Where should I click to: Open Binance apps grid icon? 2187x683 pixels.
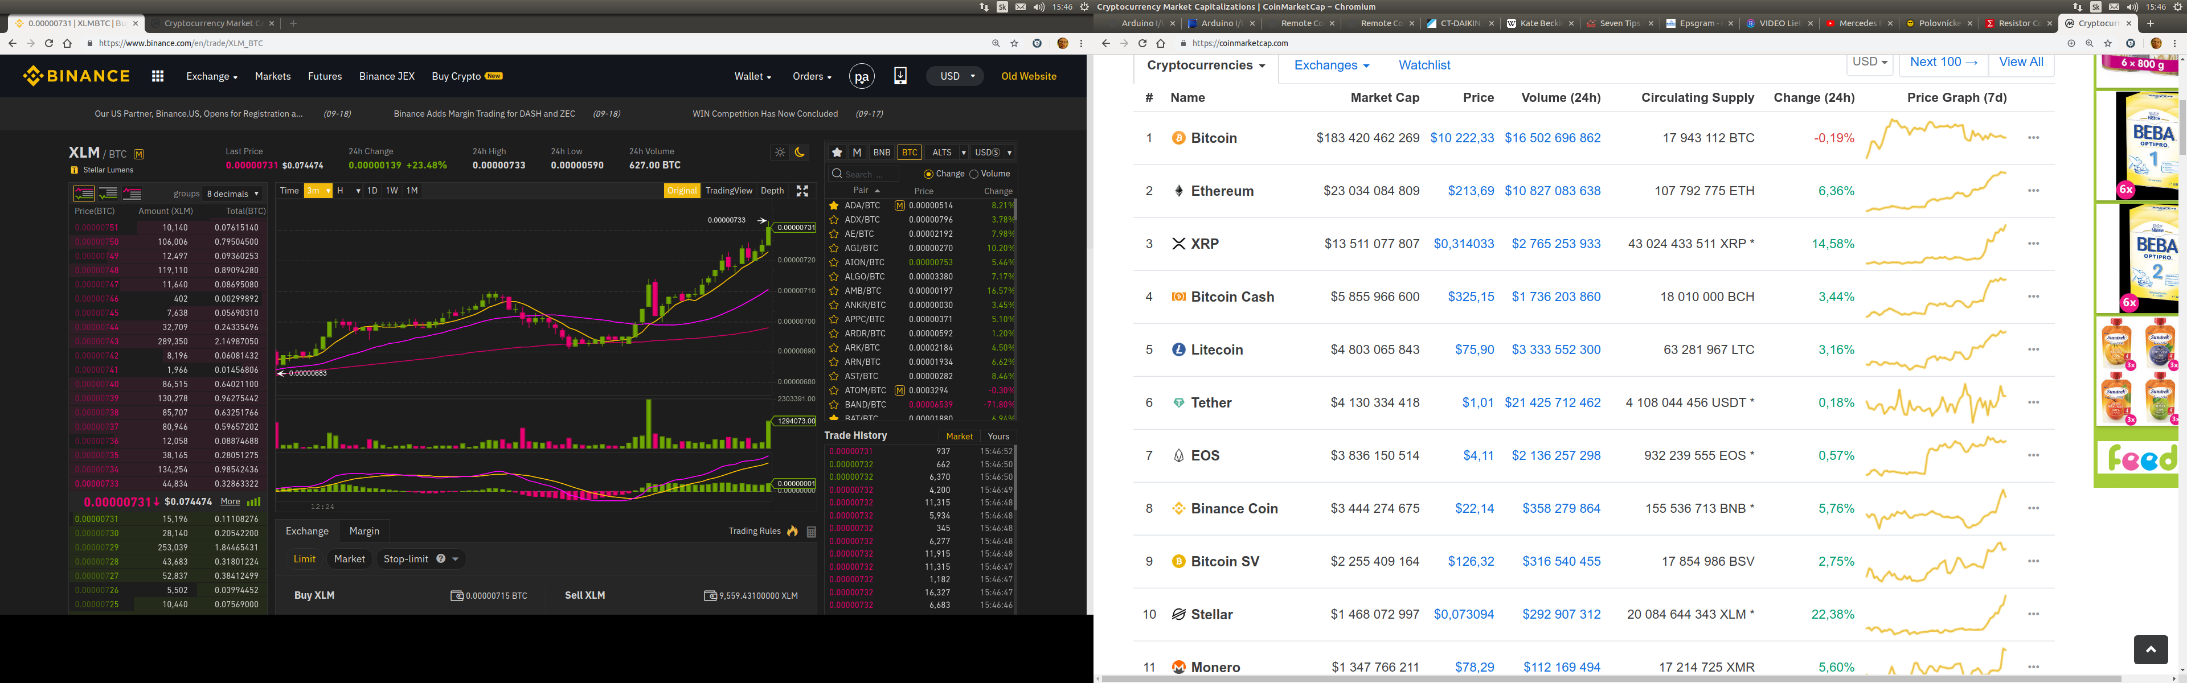point(157,76)
